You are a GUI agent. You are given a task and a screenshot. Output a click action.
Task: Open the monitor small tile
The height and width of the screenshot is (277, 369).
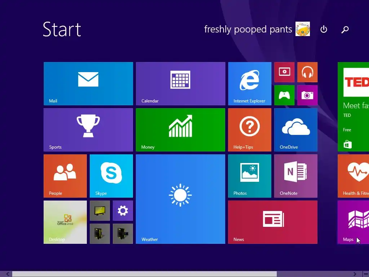[100, 211]
